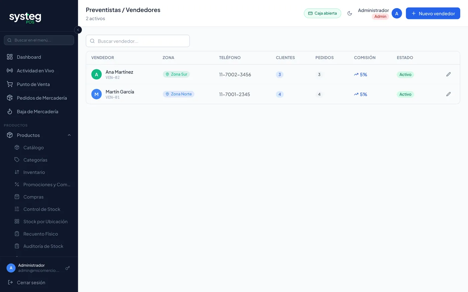468x292 pixels.
Task: Click the Admin role badge in header
Action: pos(380,17)
